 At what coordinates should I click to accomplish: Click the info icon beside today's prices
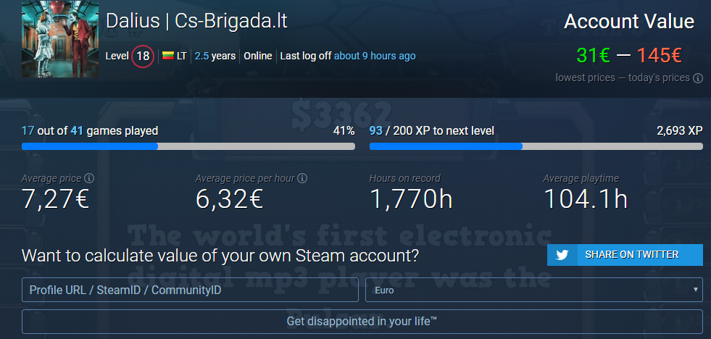[x=698, y=78]
